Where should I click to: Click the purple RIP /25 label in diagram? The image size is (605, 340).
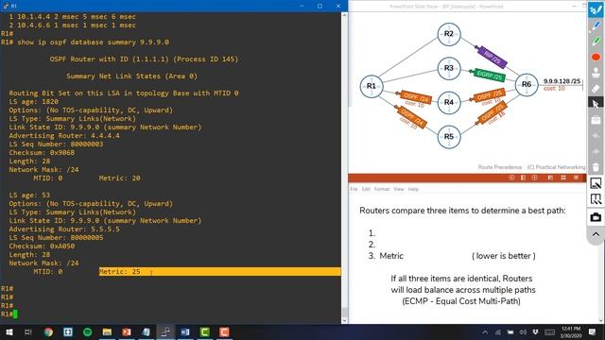[492, 57]
